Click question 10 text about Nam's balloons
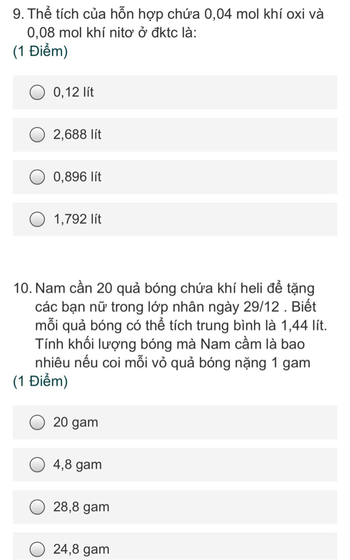This screenshot has height=560, width=350. click(170, 326)
